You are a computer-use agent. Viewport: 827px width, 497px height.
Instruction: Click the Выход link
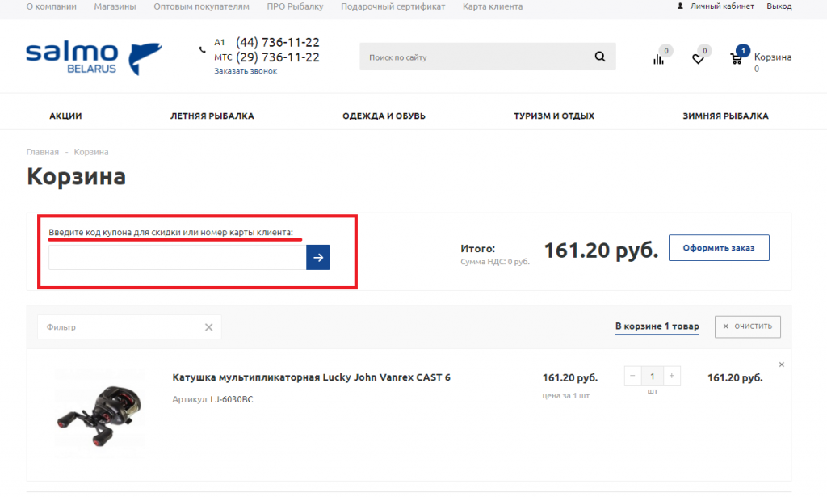pos(779,6)
